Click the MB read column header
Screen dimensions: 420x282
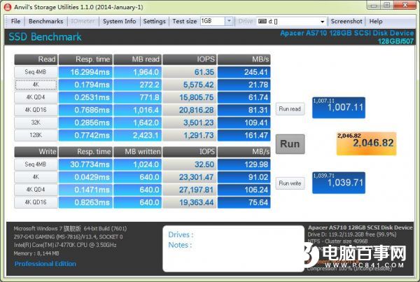click(137, 59)
